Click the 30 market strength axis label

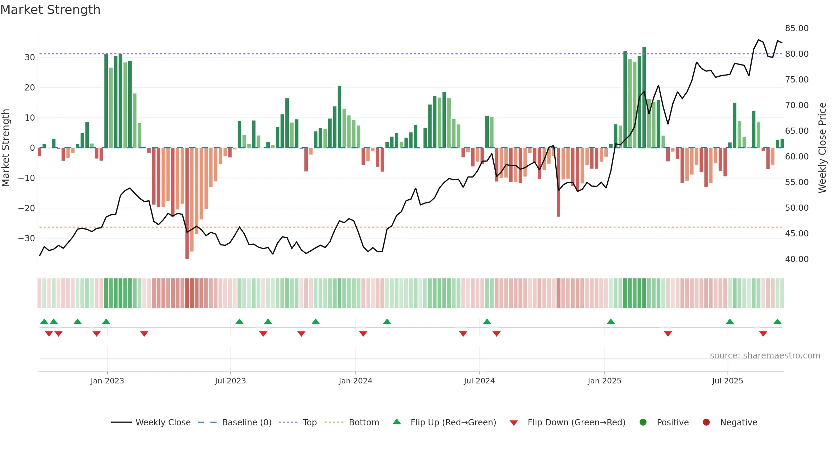pyautogui.click(x=30, y=57)
